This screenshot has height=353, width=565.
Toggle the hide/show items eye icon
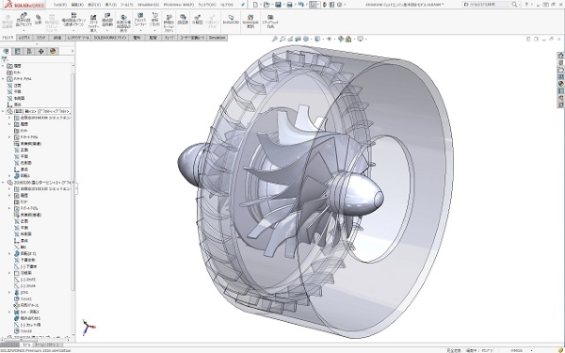[x=329, y=39]
